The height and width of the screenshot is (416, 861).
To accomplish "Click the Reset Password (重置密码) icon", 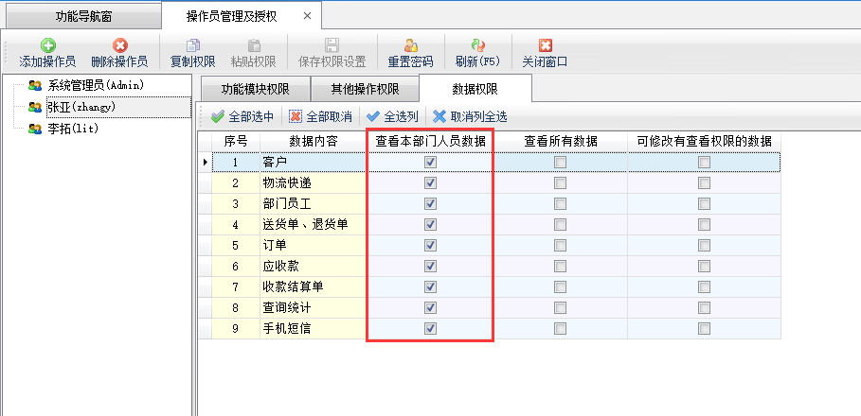I will click(x=410, y=45).
